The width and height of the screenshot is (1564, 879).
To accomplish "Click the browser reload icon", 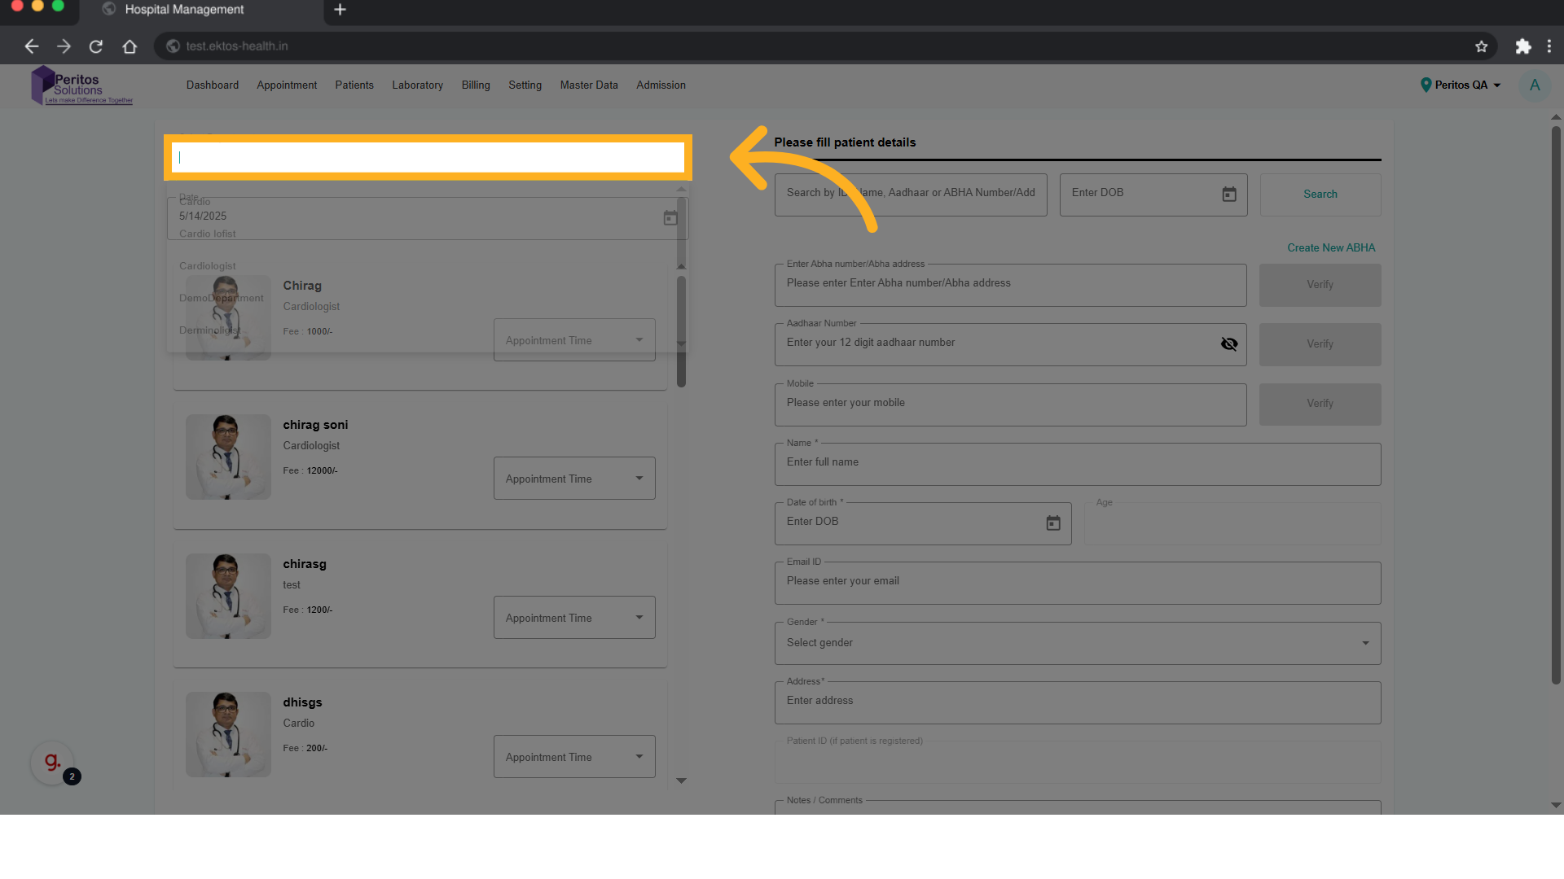I will coord(96,46).
